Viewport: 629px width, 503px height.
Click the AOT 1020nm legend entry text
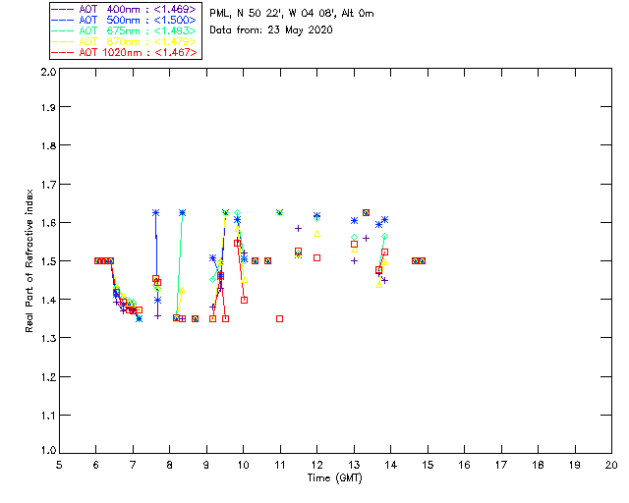pyautogui.click(x=138, y=52)
